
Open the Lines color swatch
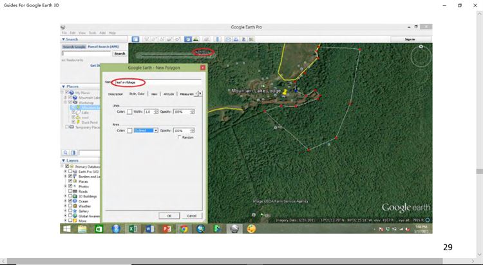pos(129,112)
